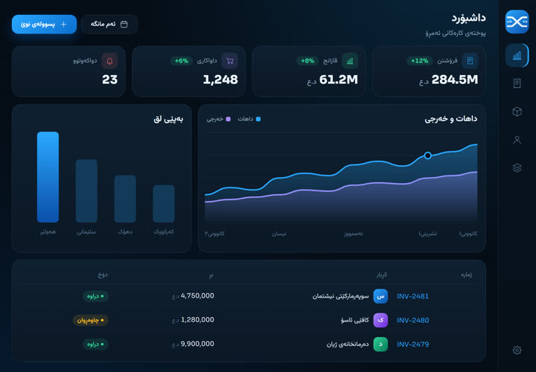This screenshot has height=372, width=536.
Task: Click the blue س customer avatar
Action: click(x=380, y=296)
